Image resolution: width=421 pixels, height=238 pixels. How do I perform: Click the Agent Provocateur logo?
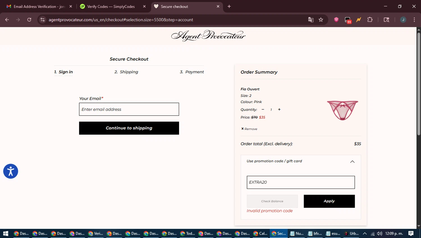coord(208,36)
